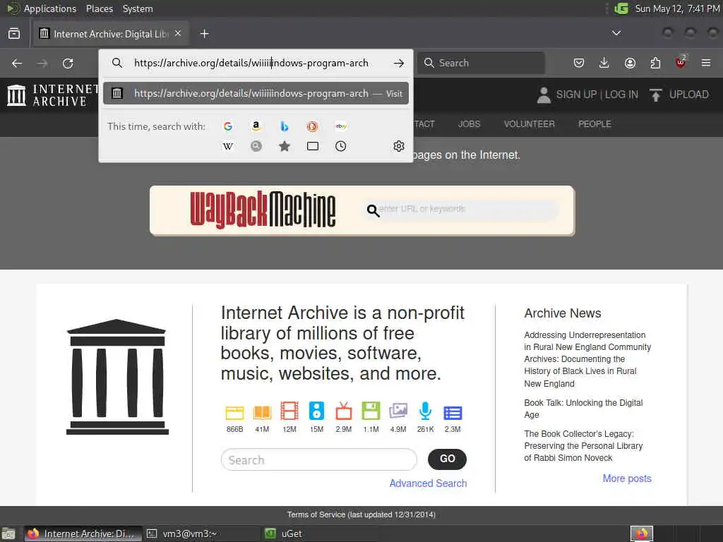Open the uBlock Origin extension icon
This screenshot has height=542, width=723.
click(681, 62)
